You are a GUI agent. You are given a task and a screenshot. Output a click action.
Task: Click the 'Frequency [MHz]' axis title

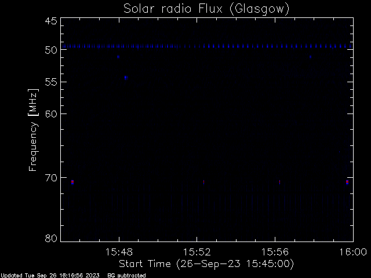pos(33,130)
